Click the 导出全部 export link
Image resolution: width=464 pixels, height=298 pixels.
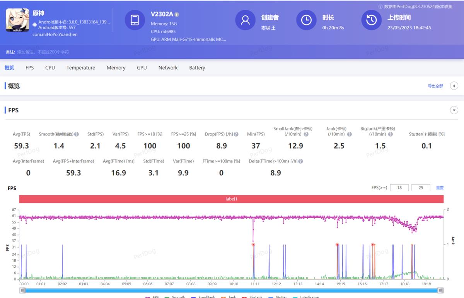tap(435, 86)
